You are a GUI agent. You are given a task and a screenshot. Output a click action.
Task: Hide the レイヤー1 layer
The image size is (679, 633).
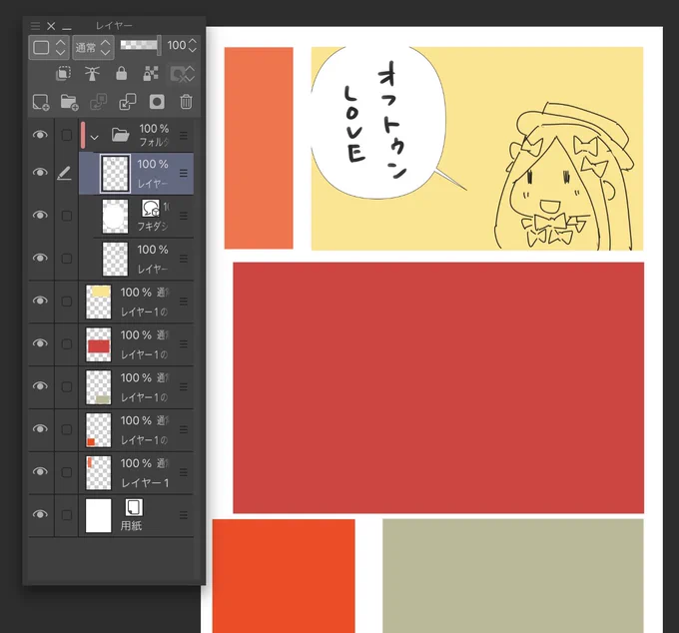40,471
